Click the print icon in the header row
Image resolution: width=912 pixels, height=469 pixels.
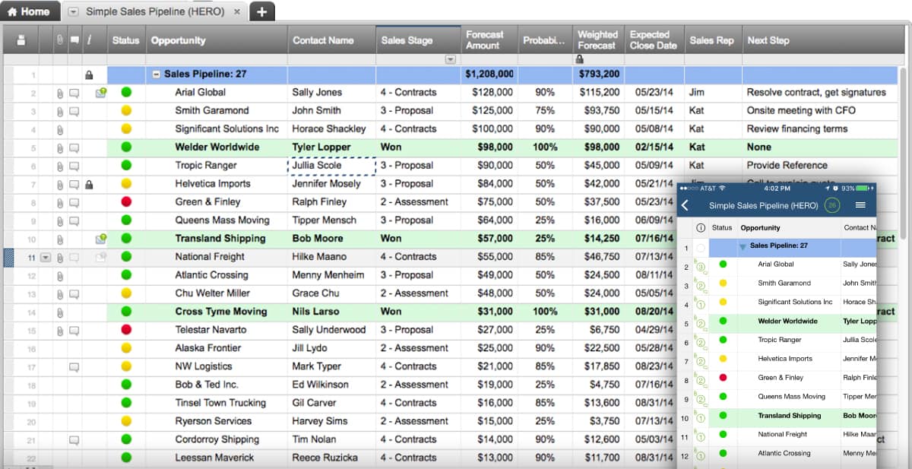coord(21,40)
